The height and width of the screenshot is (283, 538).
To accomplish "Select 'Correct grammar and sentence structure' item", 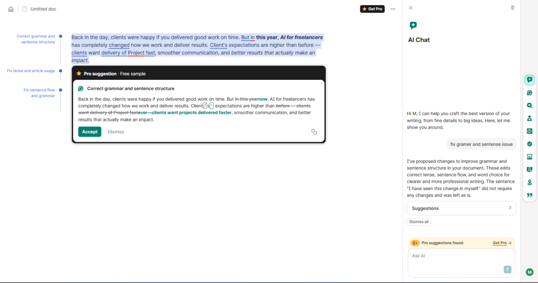I will click(36, 39).
